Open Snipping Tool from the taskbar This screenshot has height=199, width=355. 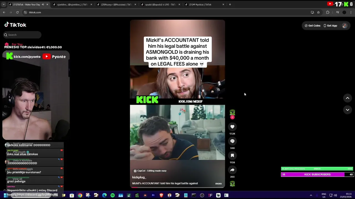point(88,195)
